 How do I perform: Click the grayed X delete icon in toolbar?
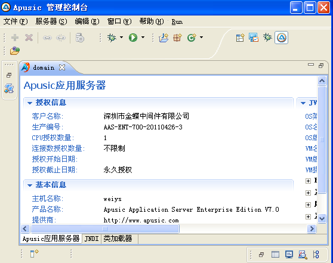point(29,38)
